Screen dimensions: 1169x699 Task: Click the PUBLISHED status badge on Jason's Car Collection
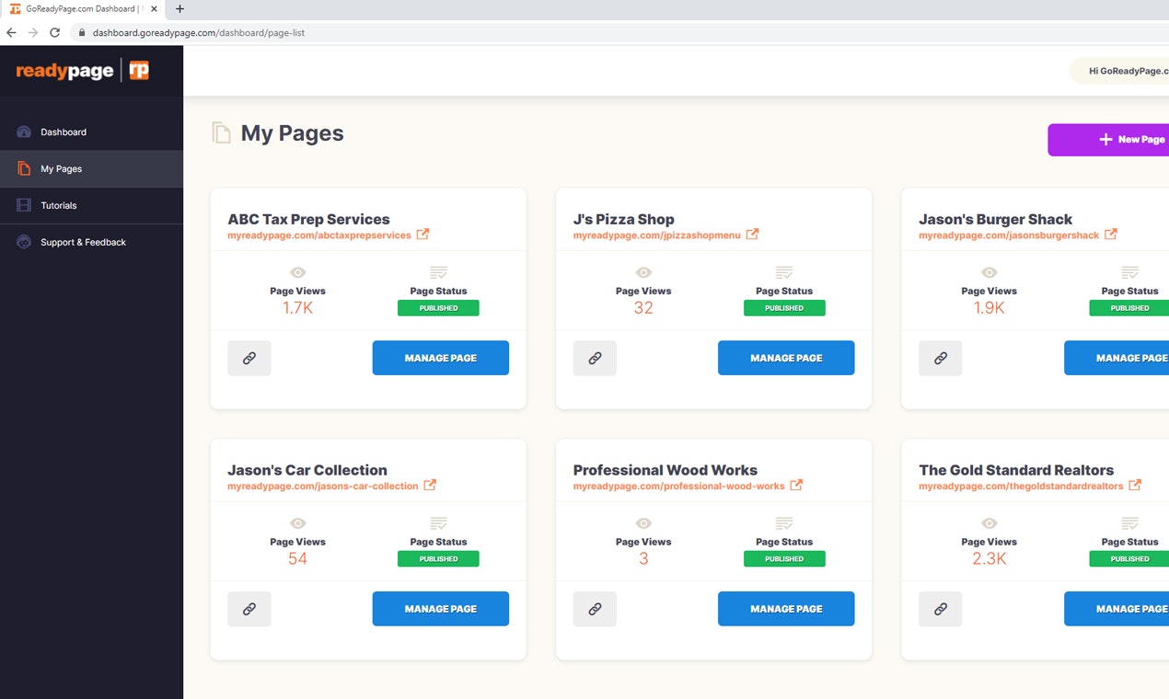[x=438, y=558]
